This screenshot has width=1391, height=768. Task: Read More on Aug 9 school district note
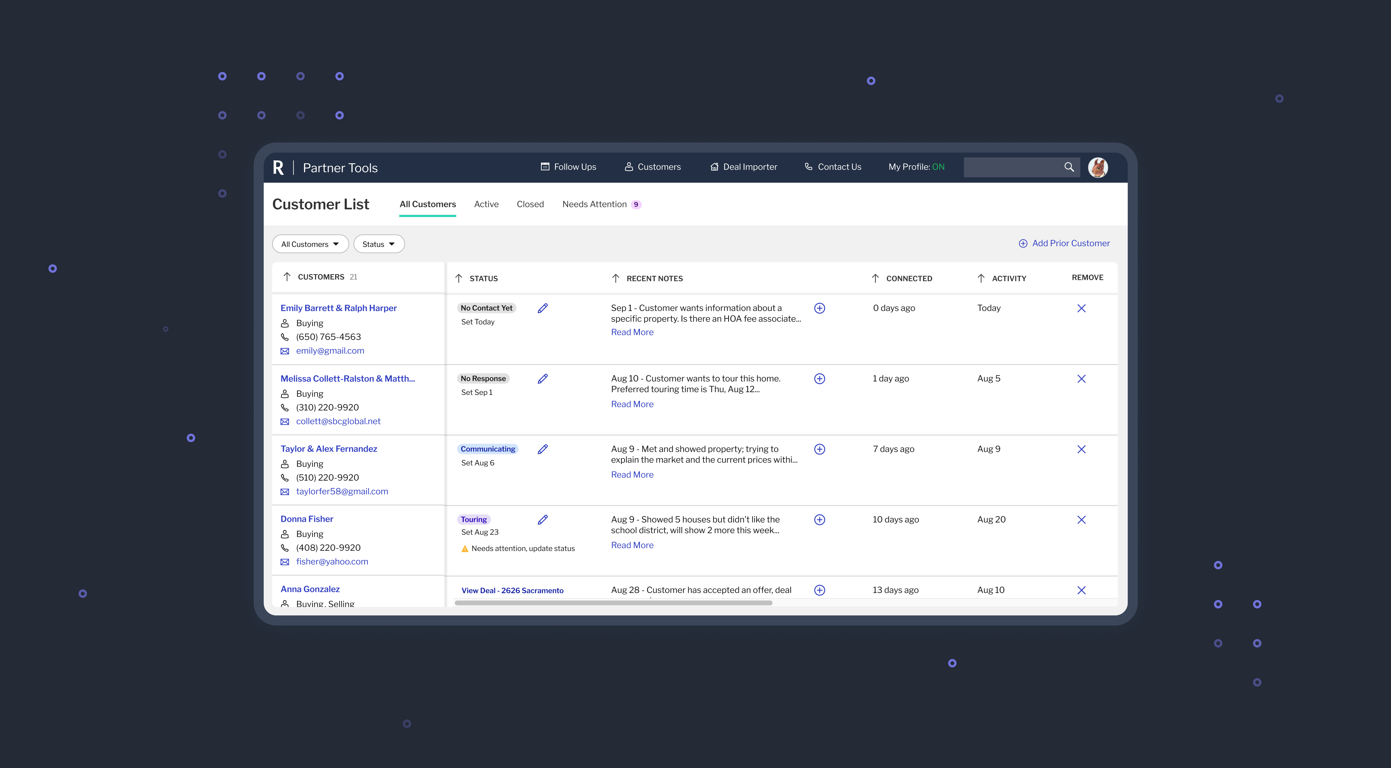coord(632,546)
